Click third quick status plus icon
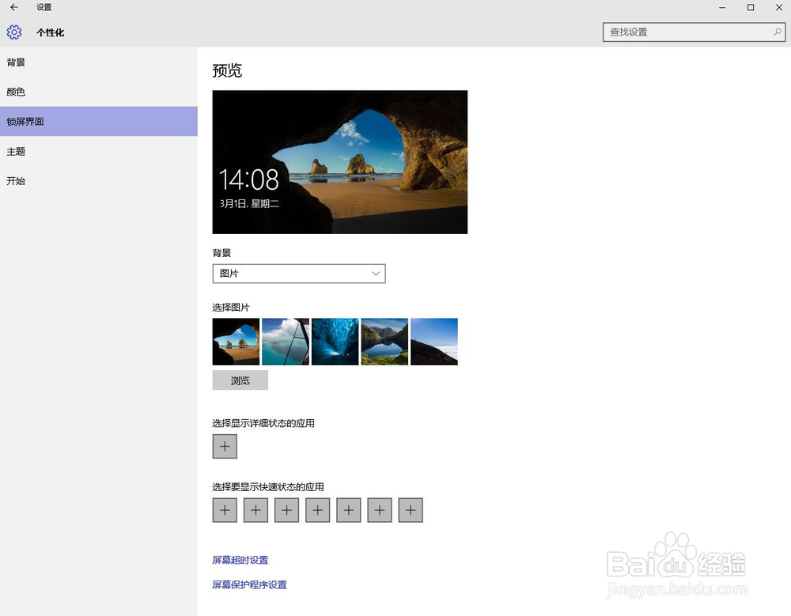 coord(286,510)
